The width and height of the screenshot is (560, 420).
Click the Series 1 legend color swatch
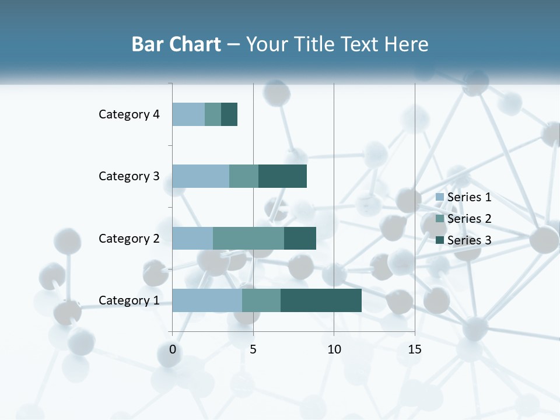(440, 197)
